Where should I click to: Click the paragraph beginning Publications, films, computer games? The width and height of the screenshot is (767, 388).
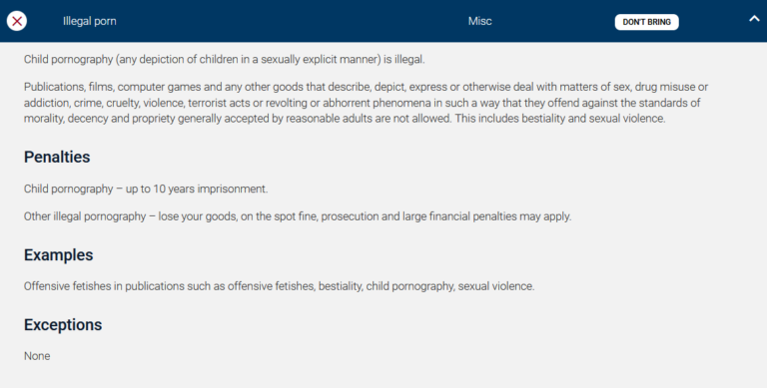click(366, 103)
